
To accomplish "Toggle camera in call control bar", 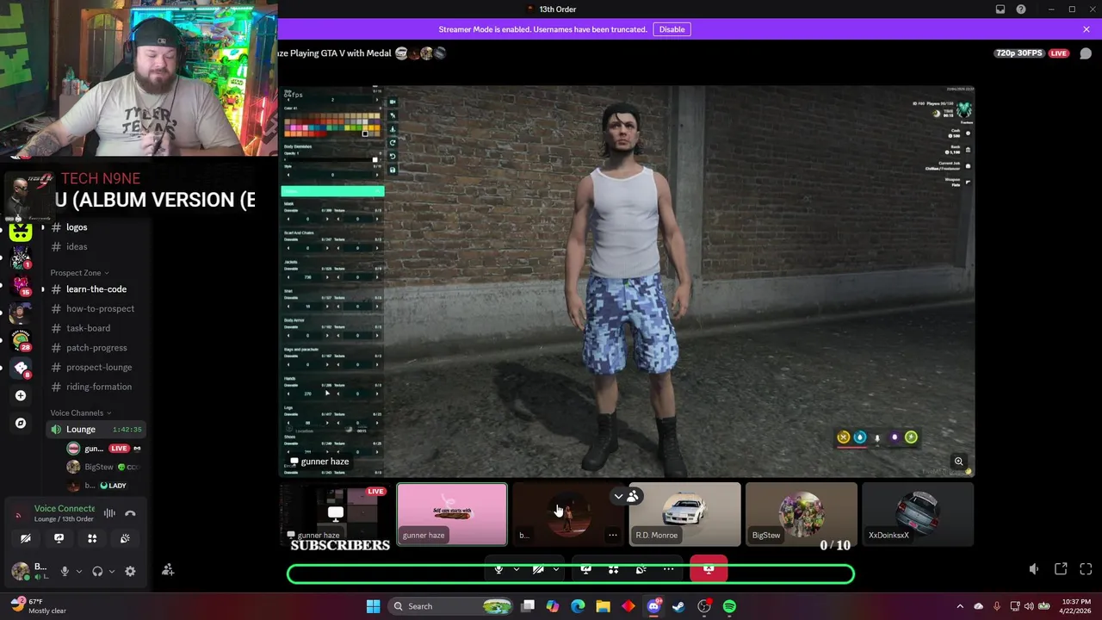I will coord(539,569).
